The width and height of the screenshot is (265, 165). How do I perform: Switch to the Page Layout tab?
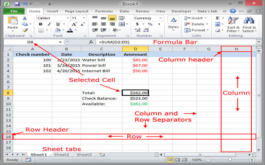click(77, 11)
